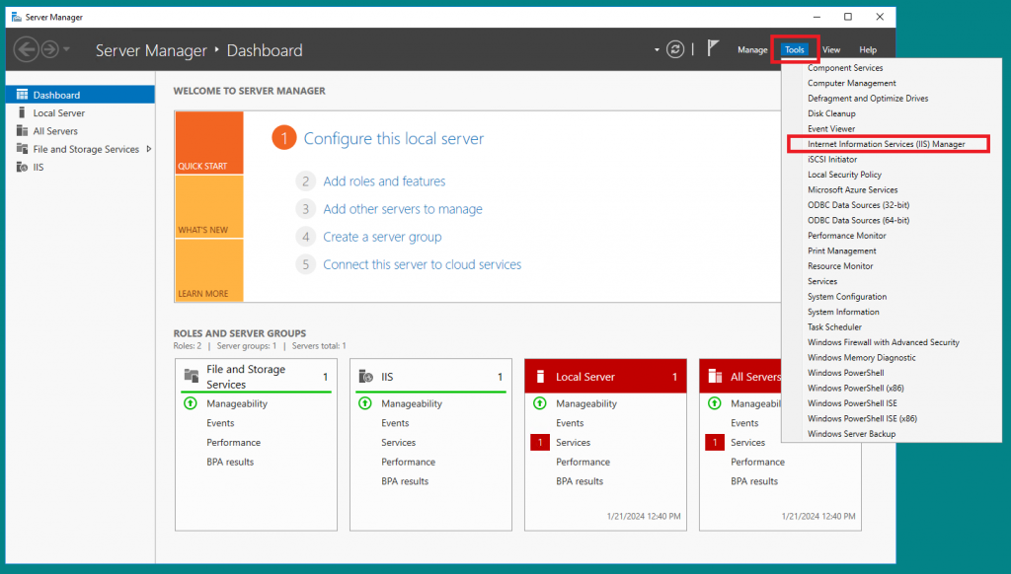Launch Windows PowerShell ISE from Tools
Image resolution: width=1011 pixels, height=574 pixels.
852,403
